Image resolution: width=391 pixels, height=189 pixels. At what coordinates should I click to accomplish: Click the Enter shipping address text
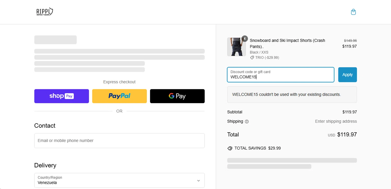click(336, 121)
